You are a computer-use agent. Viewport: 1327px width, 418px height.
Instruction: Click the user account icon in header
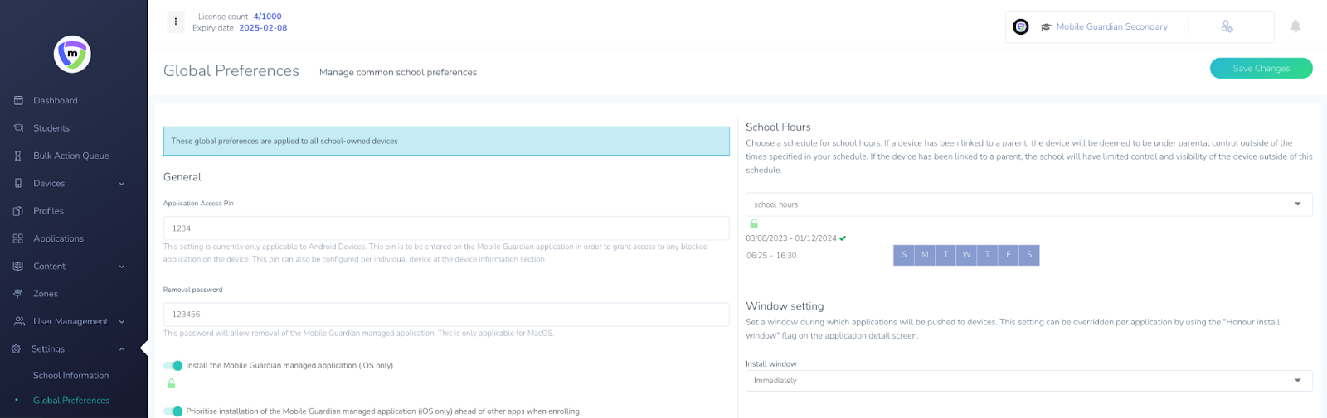[1227, 26]
